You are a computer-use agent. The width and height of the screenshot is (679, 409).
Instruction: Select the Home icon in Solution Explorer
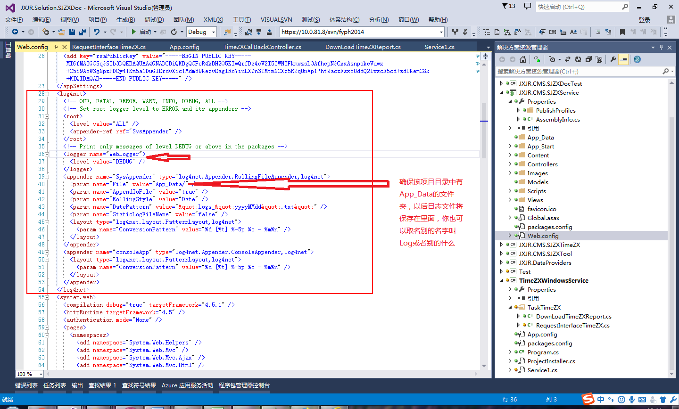click(x=522, y=60)
